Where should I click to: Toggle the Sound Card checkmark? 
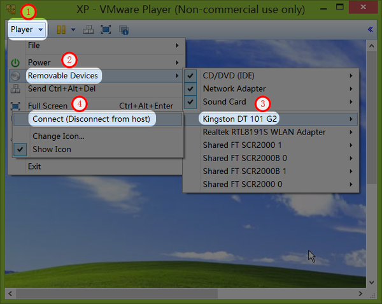[x=190, y=102]
